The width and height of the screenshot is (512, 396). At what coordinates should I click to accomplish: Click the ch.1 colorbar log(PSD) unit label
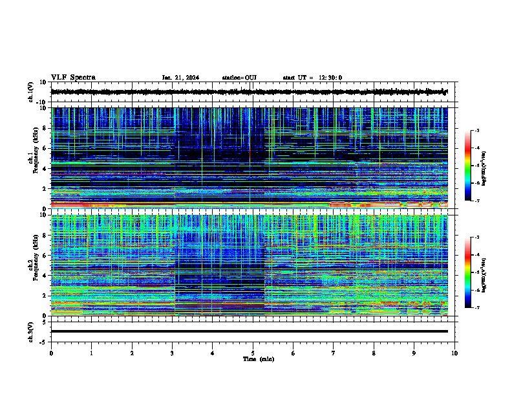pos(484,169)
